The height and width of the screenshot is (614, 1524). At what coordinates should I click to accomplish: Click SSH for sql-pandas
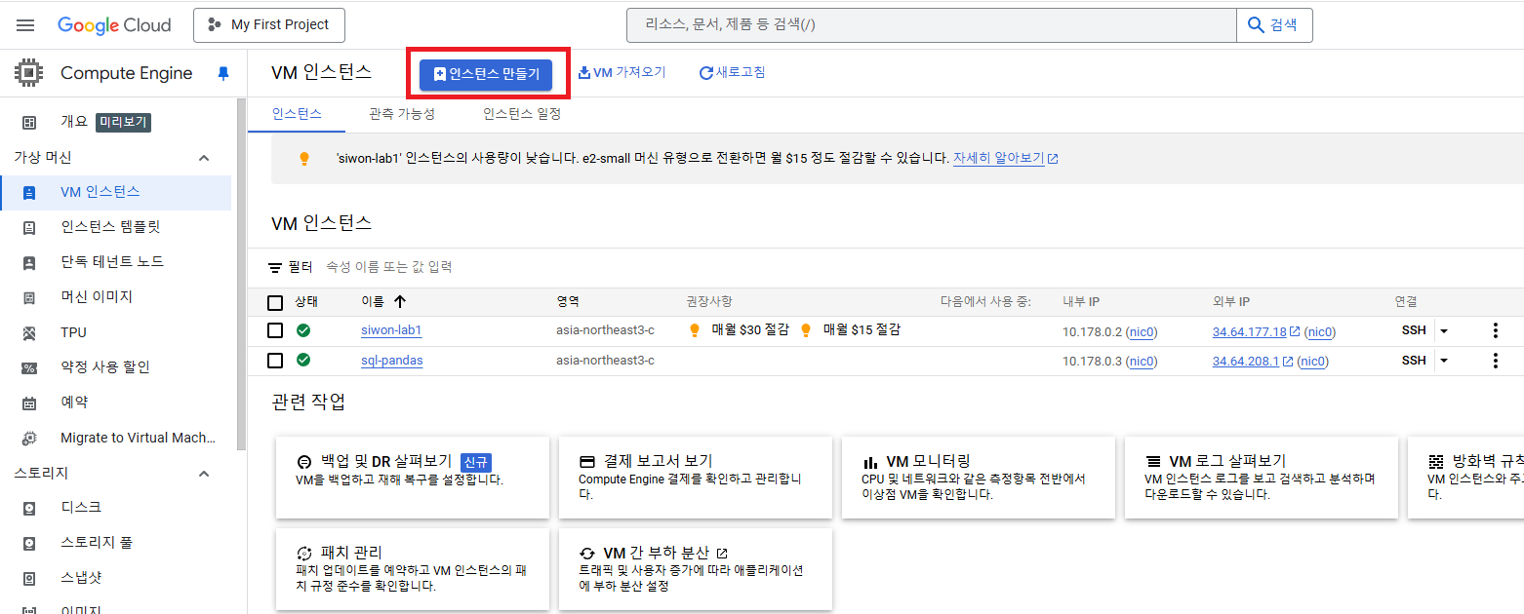click(1414, 361)
